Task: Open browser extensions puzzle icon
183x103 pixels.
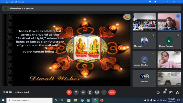Action: pyautogui.click(x=155, y=2)
